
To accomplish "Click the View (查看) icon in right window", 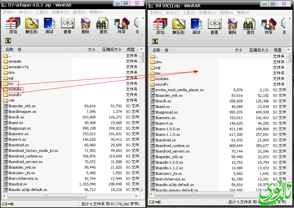I will pos(214,26).
